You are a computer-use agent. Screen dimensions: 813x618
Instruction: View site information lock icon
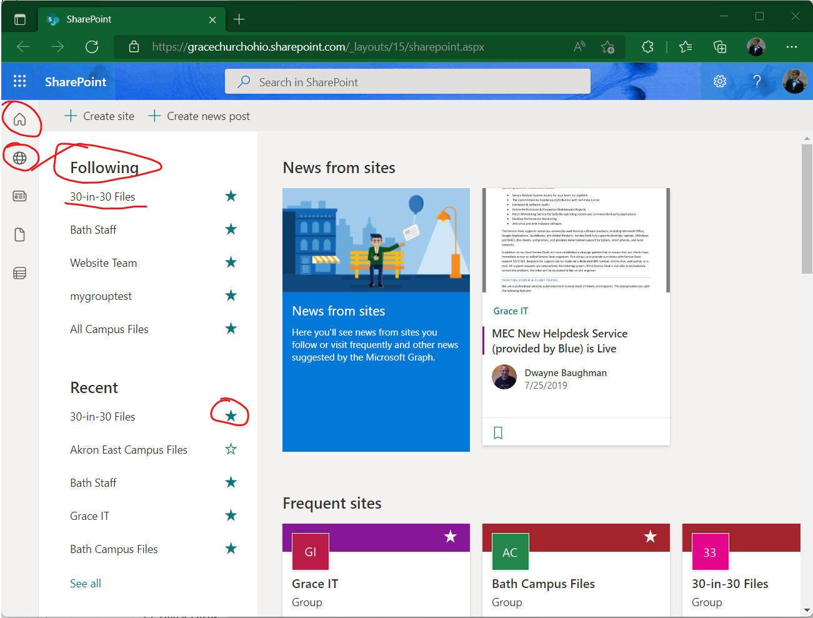[134, 47]
